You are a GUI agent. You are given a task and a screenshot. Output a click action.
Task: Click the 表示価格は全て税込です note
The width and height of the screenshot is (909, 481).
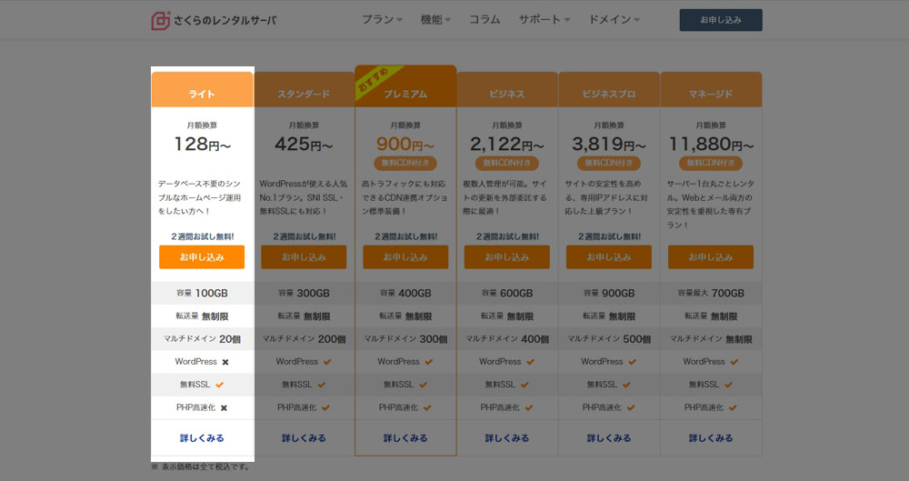point(201,466)
